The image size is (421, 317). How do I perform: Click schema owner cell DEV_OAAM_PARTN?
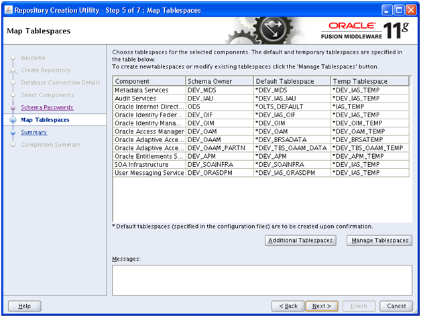click(220, 148)
